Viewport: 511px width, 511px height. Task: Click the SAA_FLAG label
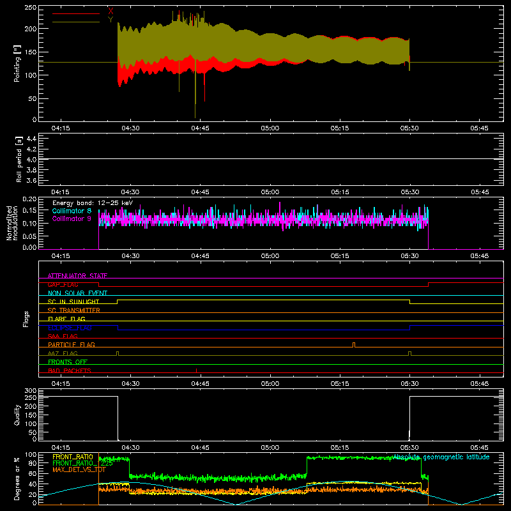point(63,336)
